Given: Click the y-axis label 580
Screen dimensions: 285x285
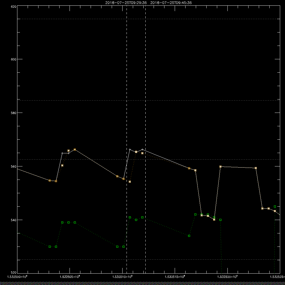Looking at the screenshot, I should click(14, 113).
